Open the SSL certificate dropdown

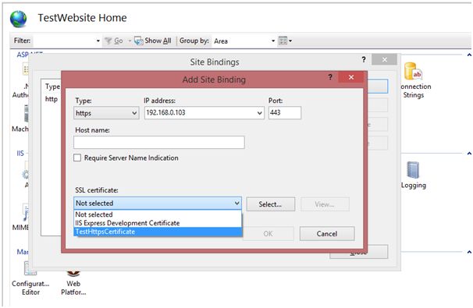point(158,204)
